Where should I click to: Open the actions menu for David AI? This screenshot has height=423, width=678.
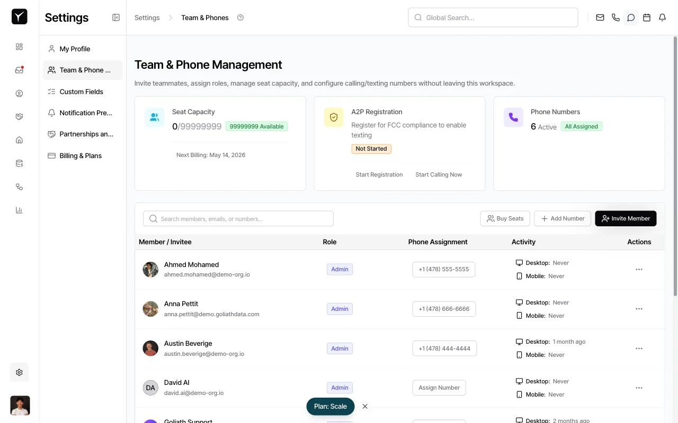[x=639, y=388]
